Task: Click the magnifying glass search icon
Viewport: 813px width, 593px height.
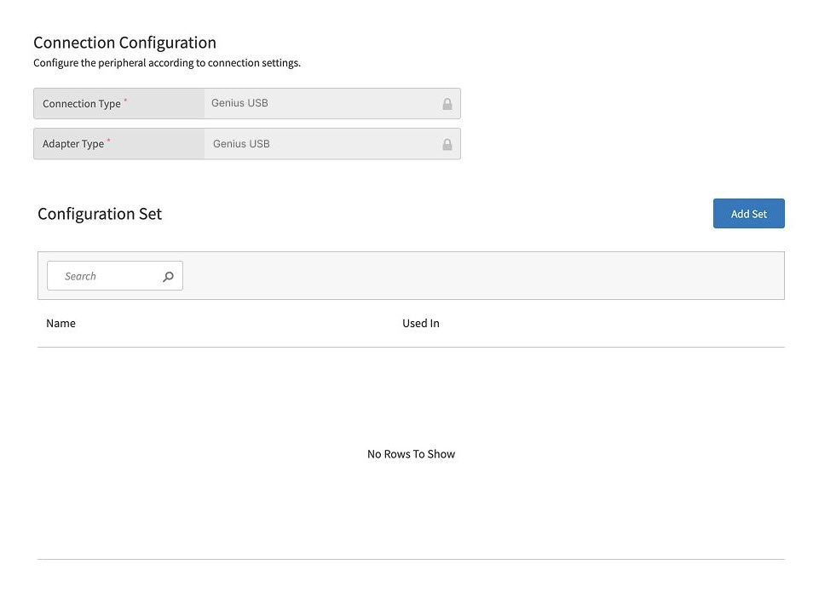Action: pyautogui.click(x=168, y=275)
